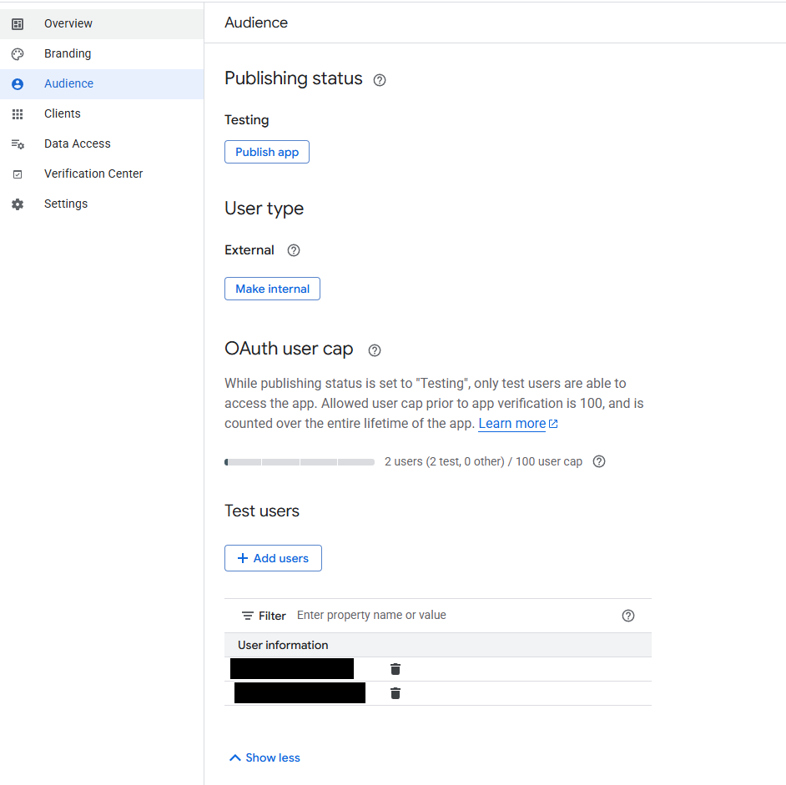The width and height of the screenshot is (786, 785).
Task: Open the Overview menu item
Action: [x=102, y=23]
